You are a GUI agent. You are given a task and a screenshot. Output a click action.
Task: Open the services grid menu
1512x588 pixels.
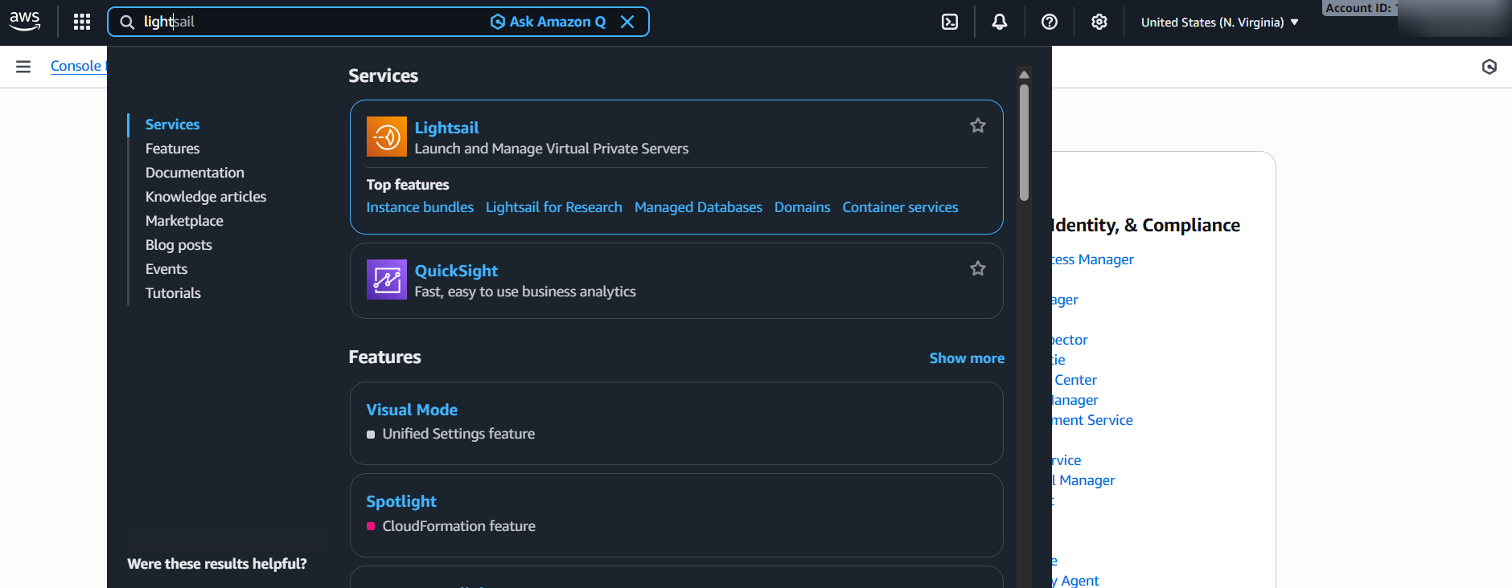tap(82, 22)
